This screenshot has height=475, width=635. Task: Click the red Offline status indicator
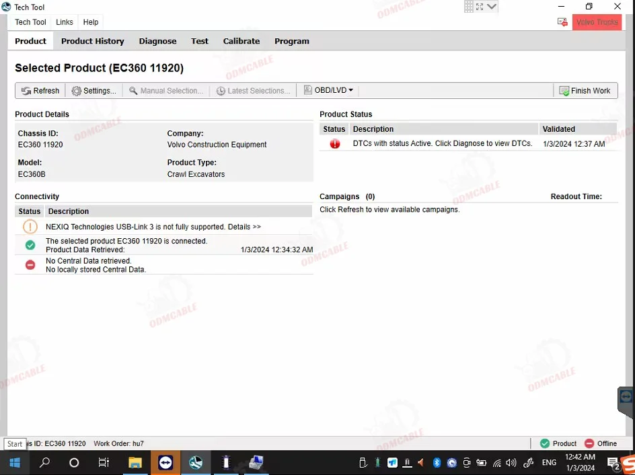tap(601, 443)
